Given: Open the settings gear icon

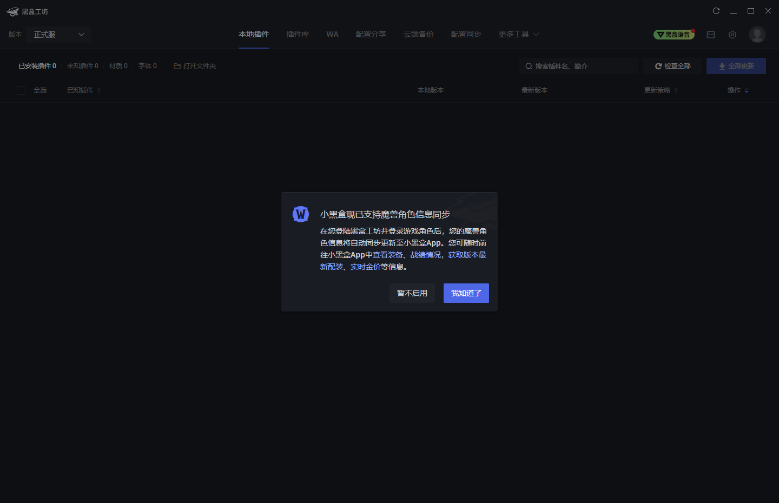Looking at the screenshot, I should (732, 34).
